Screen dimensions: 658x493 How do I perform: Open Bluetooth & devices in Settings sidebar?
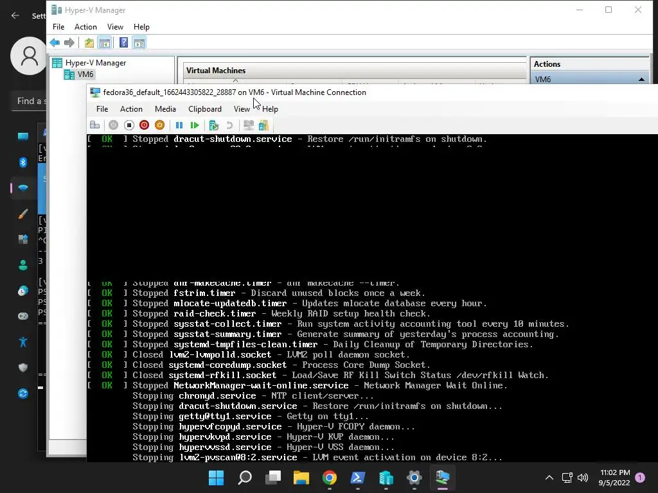[x=23, y=162]
